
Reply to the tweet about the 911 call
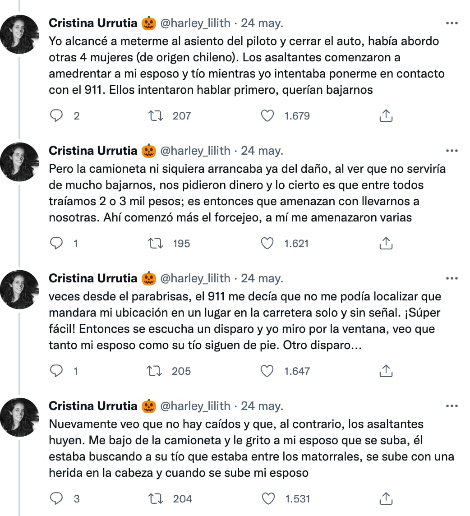click(x=56, y=371)
